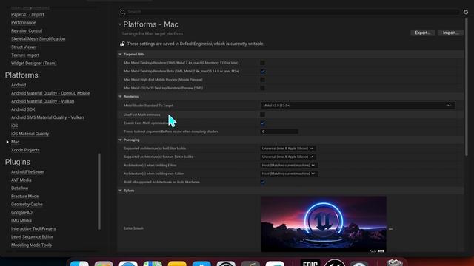Open AndroidFileServer plugin settings

28,172
